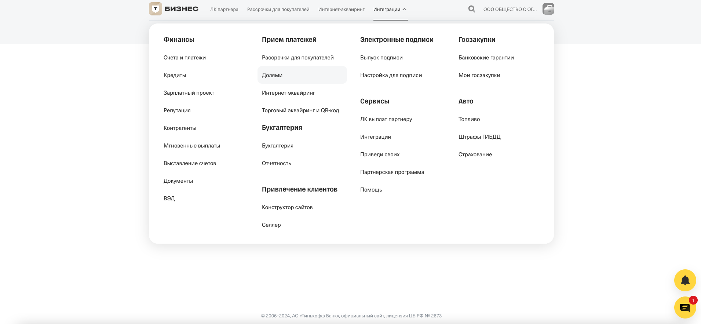
Task: Open search with the magnifier icon
Action: coord(472,9)
